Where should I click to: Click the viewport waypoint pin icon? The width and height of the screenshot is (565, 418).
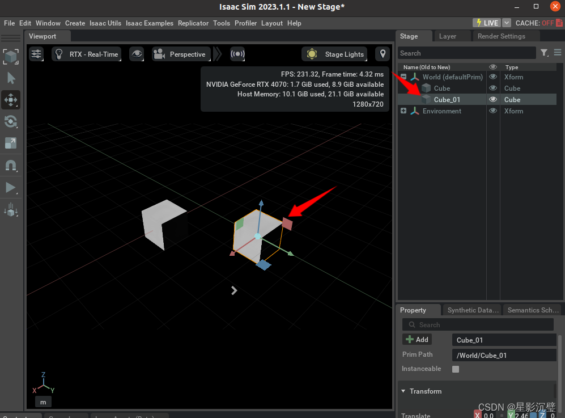(383, 54)
